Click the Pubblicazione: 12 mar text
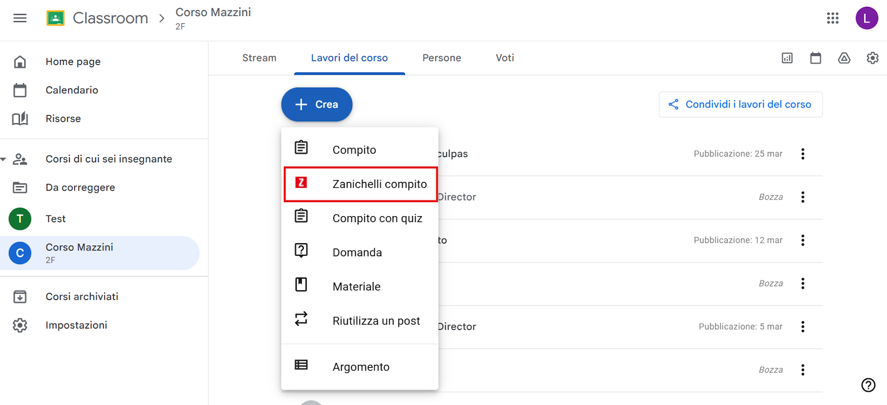The image size is (887, 405). pyautogui.click(x=738, y=240)
